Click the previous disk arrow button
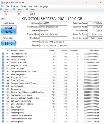This screenshot has height=124, width=104. click(x=3, y=19)
